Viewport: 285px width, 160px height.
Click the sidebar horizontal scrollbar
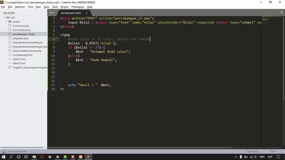(22, 148)
